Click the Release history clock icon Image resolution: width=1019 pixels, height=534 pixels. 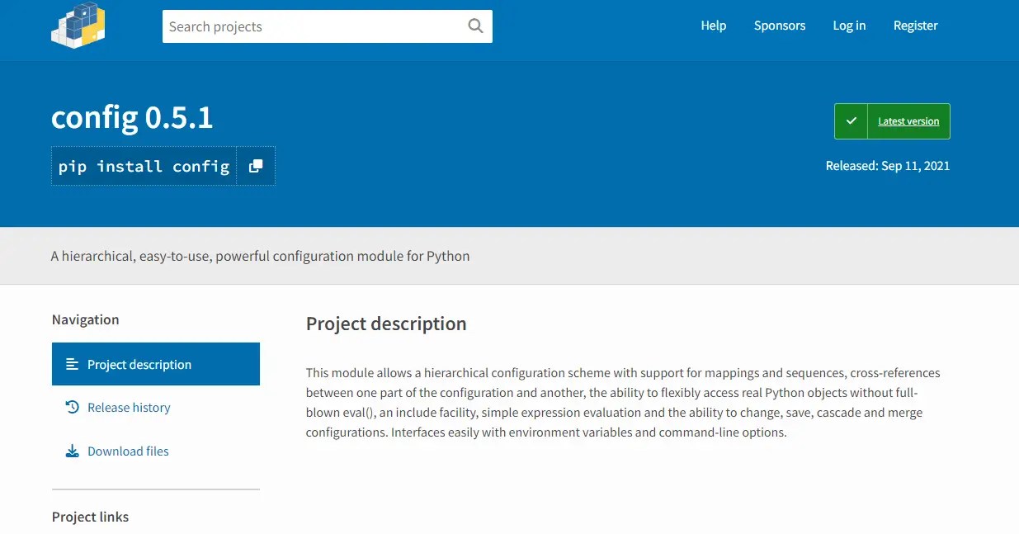pos(73,407)
